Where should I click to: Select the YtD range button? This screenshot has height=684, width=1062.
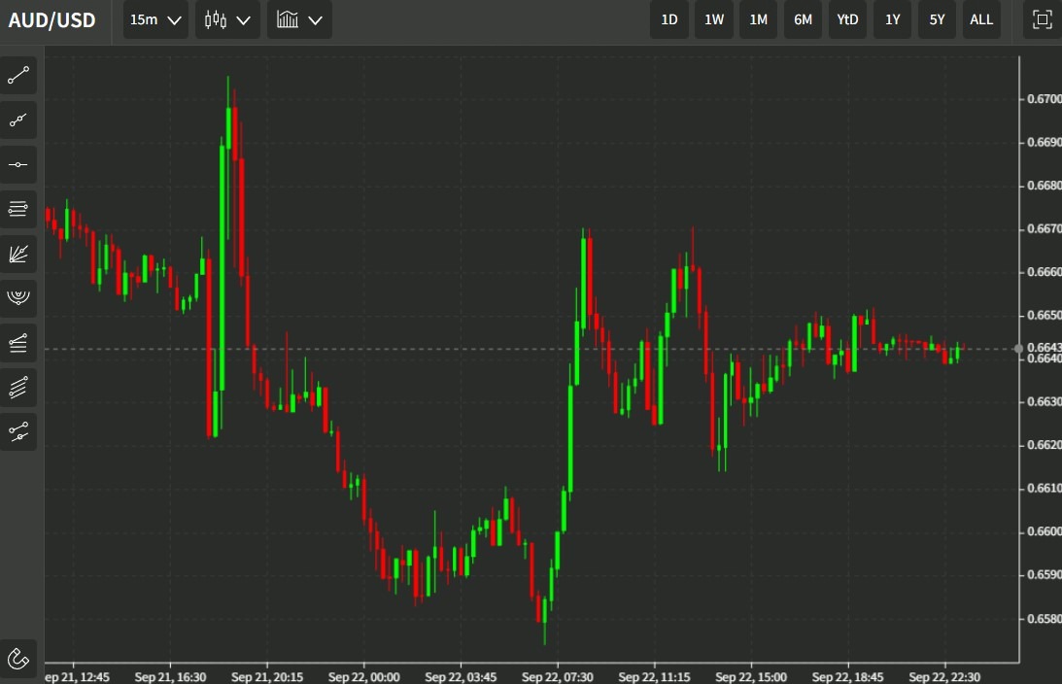[848, 19]
